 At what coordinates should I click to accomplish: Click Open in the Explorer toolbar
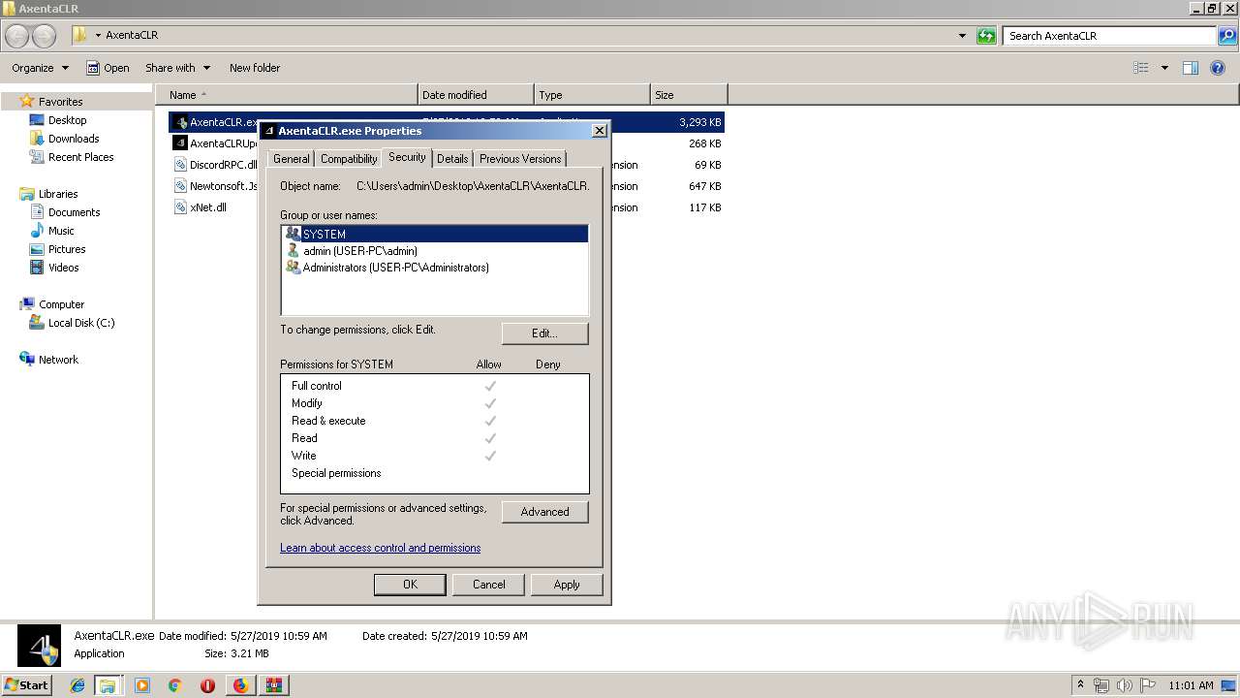coord(108,68)
